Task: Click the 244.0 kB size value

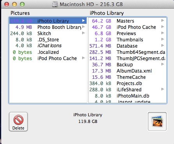Action: 21,33
